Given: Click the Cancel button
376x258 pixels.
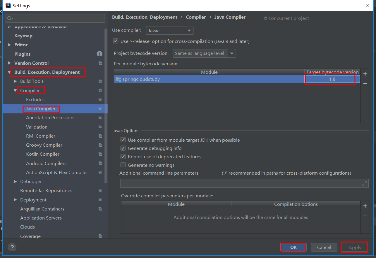Looking at the screenshot, I should 324,248.
